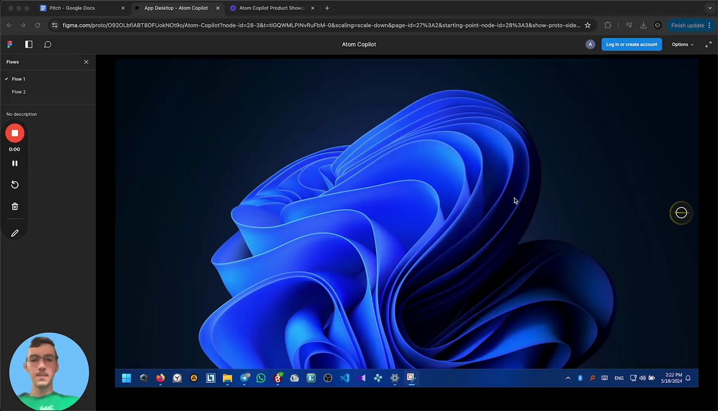Open the Figma comments bubble icon
Viewport: 718px width, 411px height.
[48, 44]
